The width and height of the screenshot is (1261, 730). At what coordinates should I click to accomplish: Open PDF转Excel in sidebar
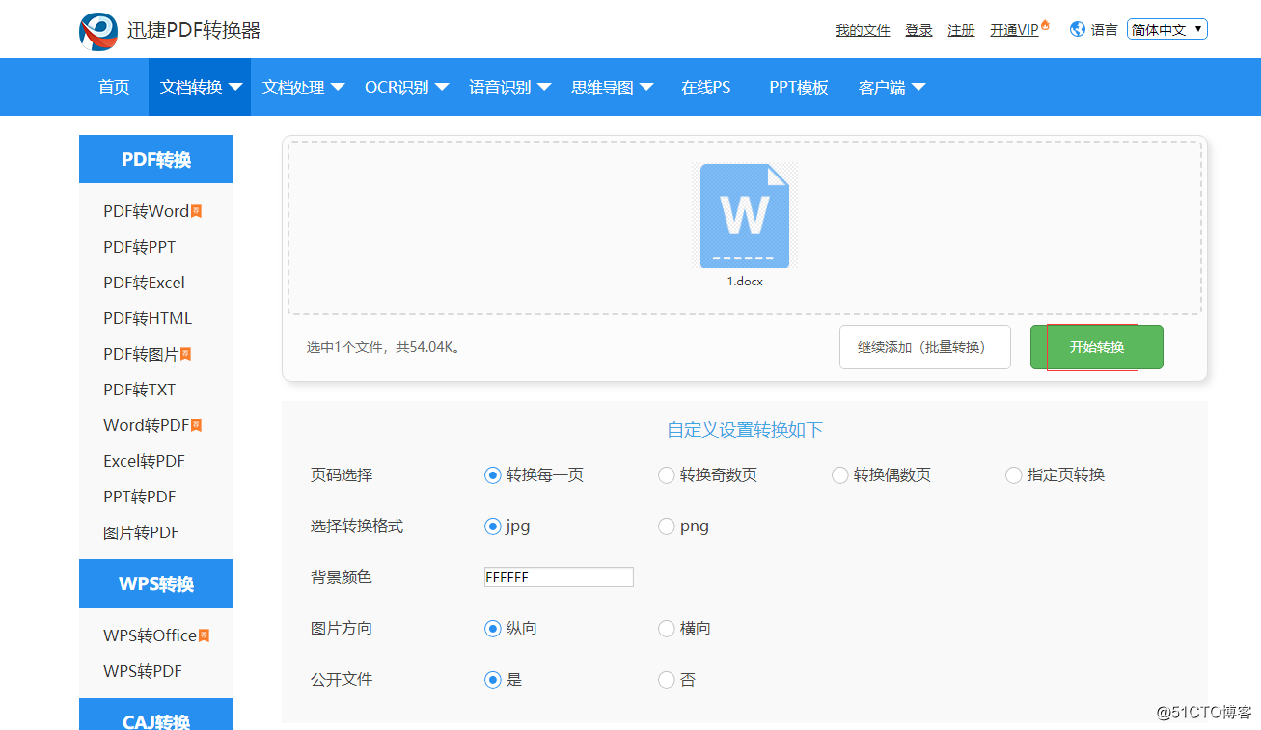tap(144, 283)
